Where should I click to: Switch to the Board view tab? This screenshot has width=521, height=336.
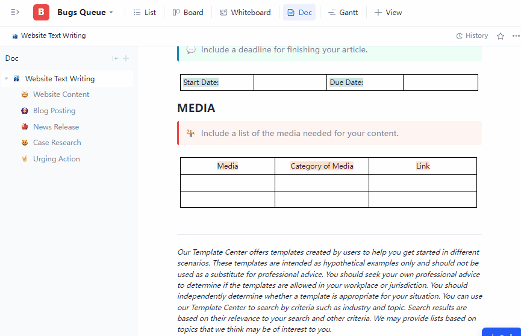click(x=188, y=12)
